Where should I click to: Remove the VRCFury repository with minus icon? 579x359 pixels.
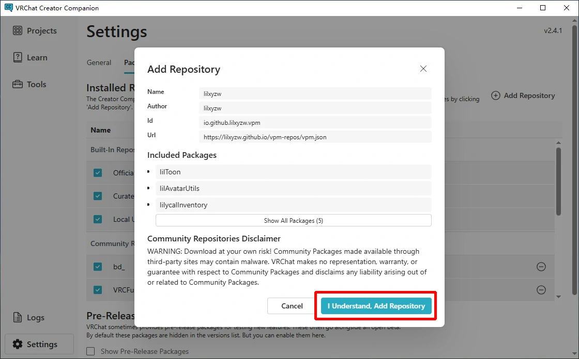(541, 290)
